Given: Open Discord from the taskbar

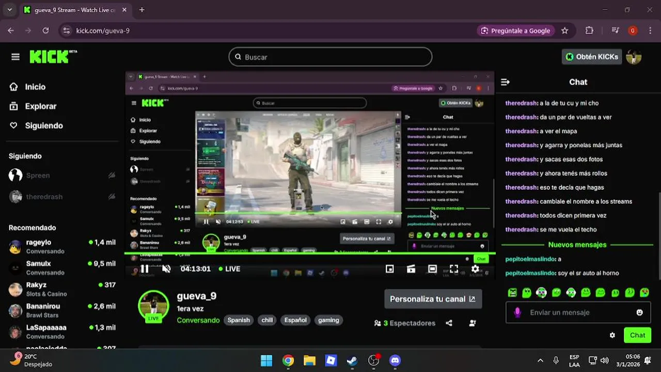Looking at the screenshot, I should tap(395, 360).
